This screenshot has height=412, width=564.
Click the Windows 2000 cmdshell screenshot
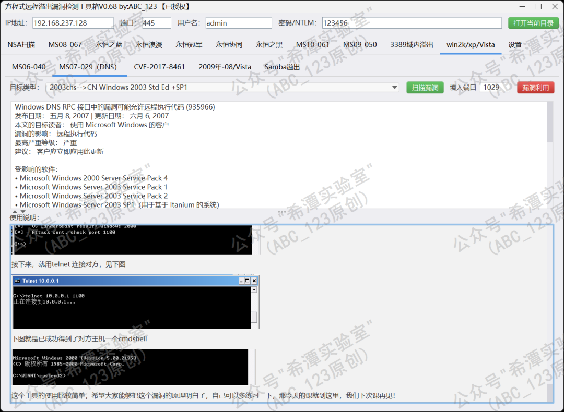[x=130, y=367]
